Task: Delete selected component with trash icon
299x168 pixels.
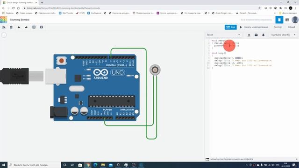Action: pos(11,27)
